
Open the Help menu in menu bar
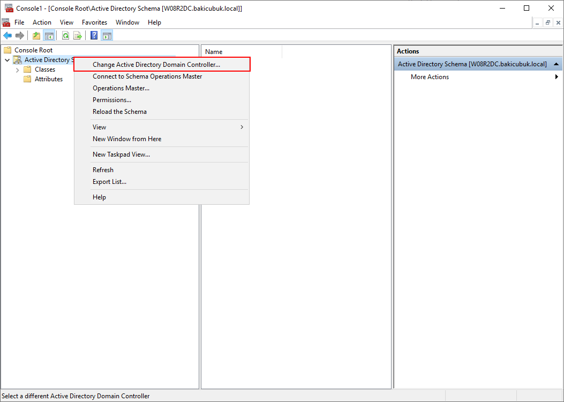click(154, 22)
